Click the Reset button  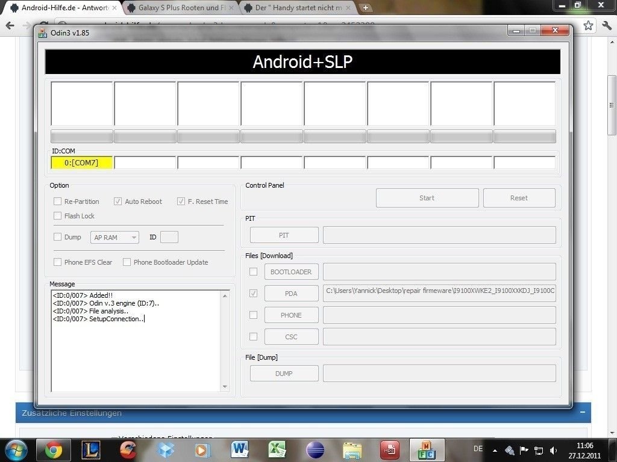coord(519,198)
